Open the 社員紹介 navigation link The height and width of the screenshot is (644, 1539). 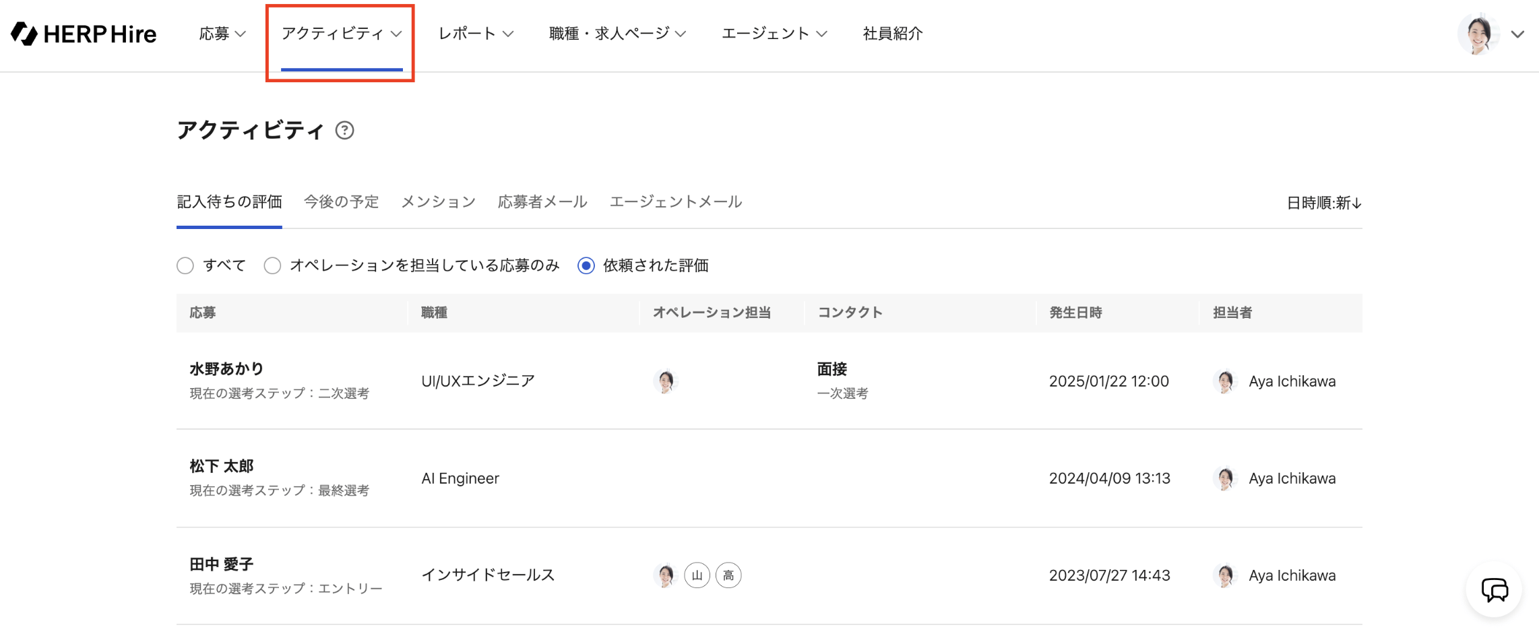click(x=892, y=34)
